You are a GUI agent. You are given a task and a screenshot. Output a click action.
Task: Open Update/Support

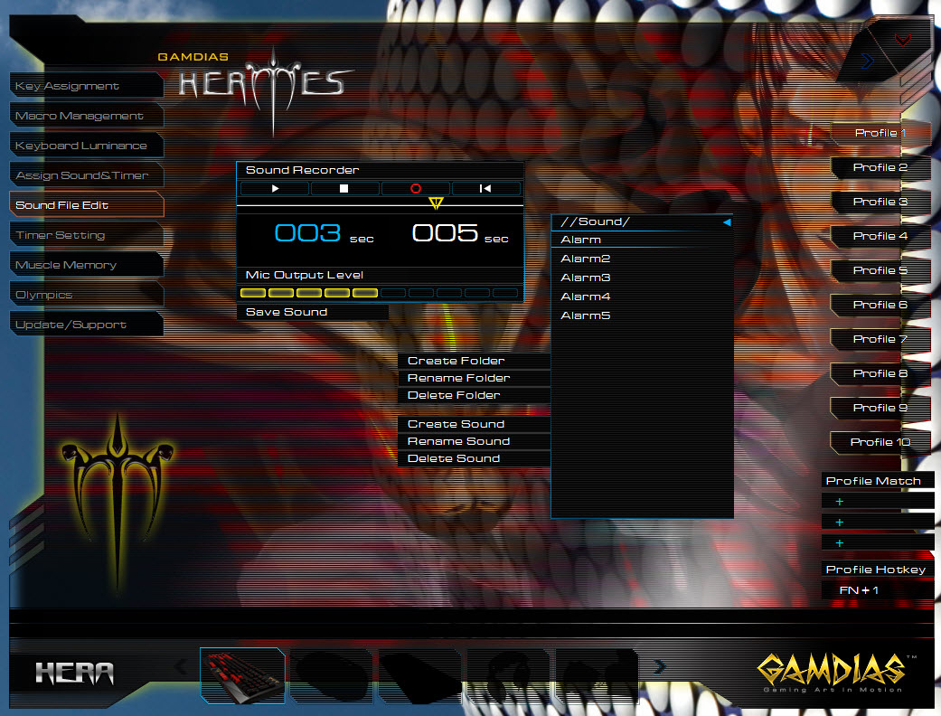point(87,325)
